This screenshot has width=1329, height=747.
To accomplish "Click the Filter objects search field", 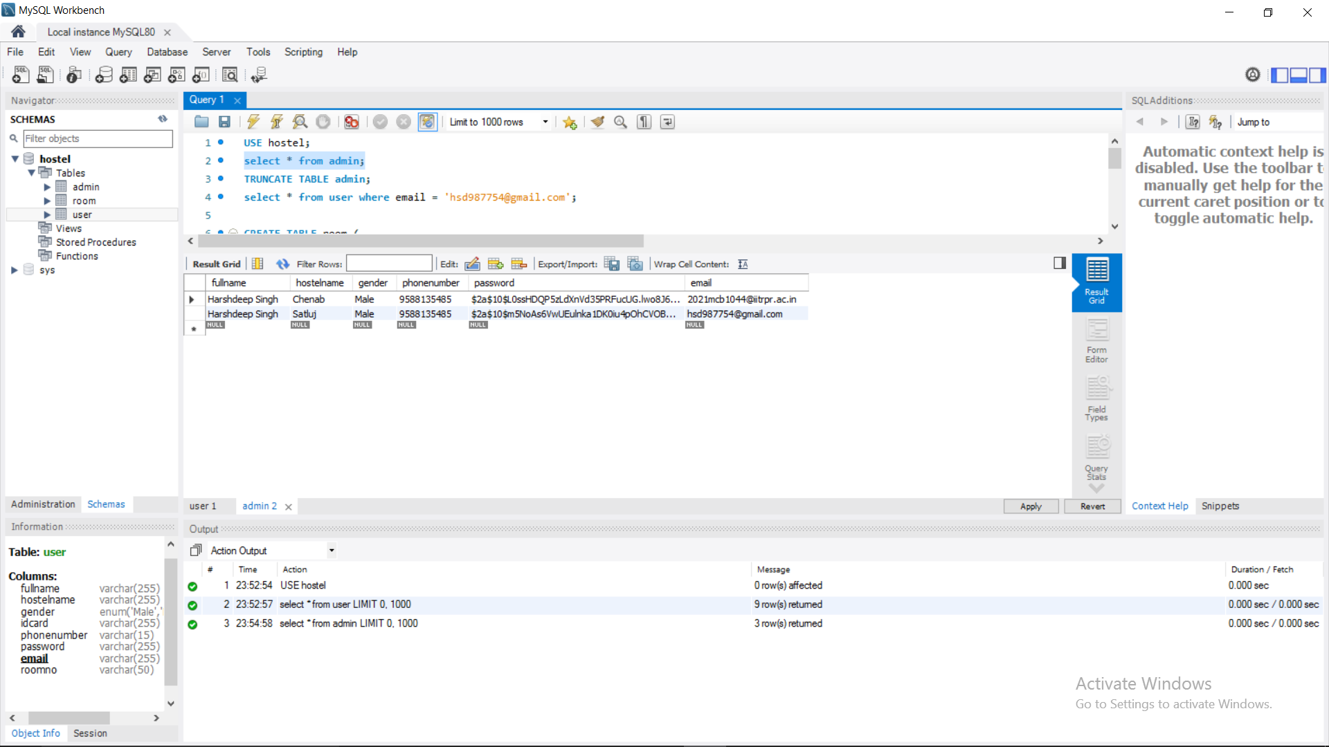I will [x=98, y=138].
